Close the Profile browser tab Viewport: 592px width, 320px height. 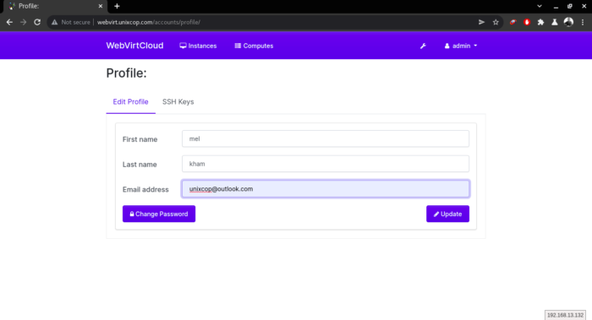101,6
